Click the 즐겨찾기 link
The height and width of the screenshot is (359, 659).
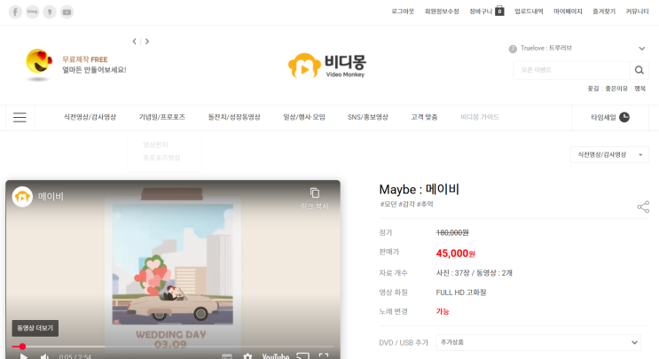604,12
